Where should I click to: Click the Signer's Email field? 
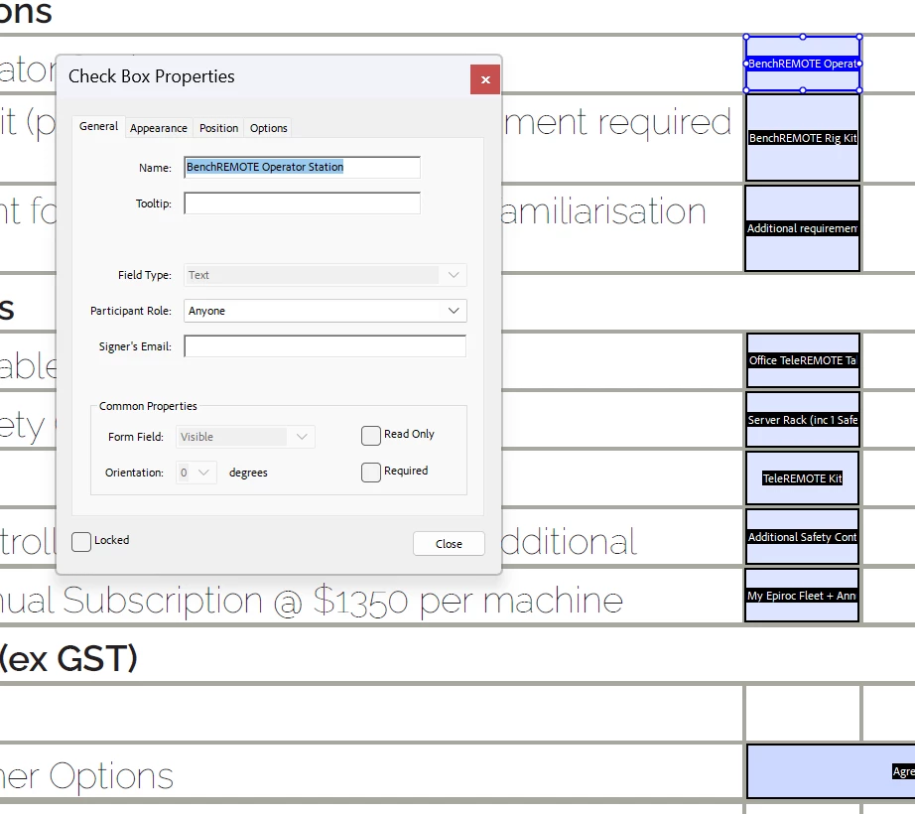[x=326, y=346]
